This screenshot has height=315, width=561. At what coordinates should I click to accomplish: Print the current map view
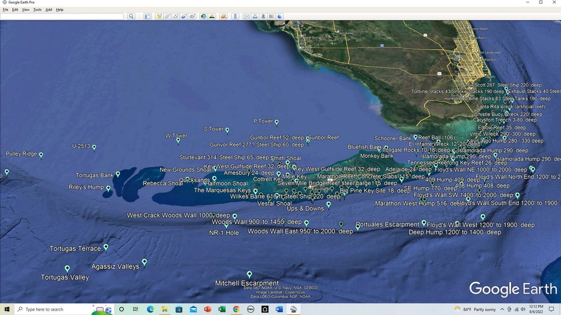click(x=255, y=16)
